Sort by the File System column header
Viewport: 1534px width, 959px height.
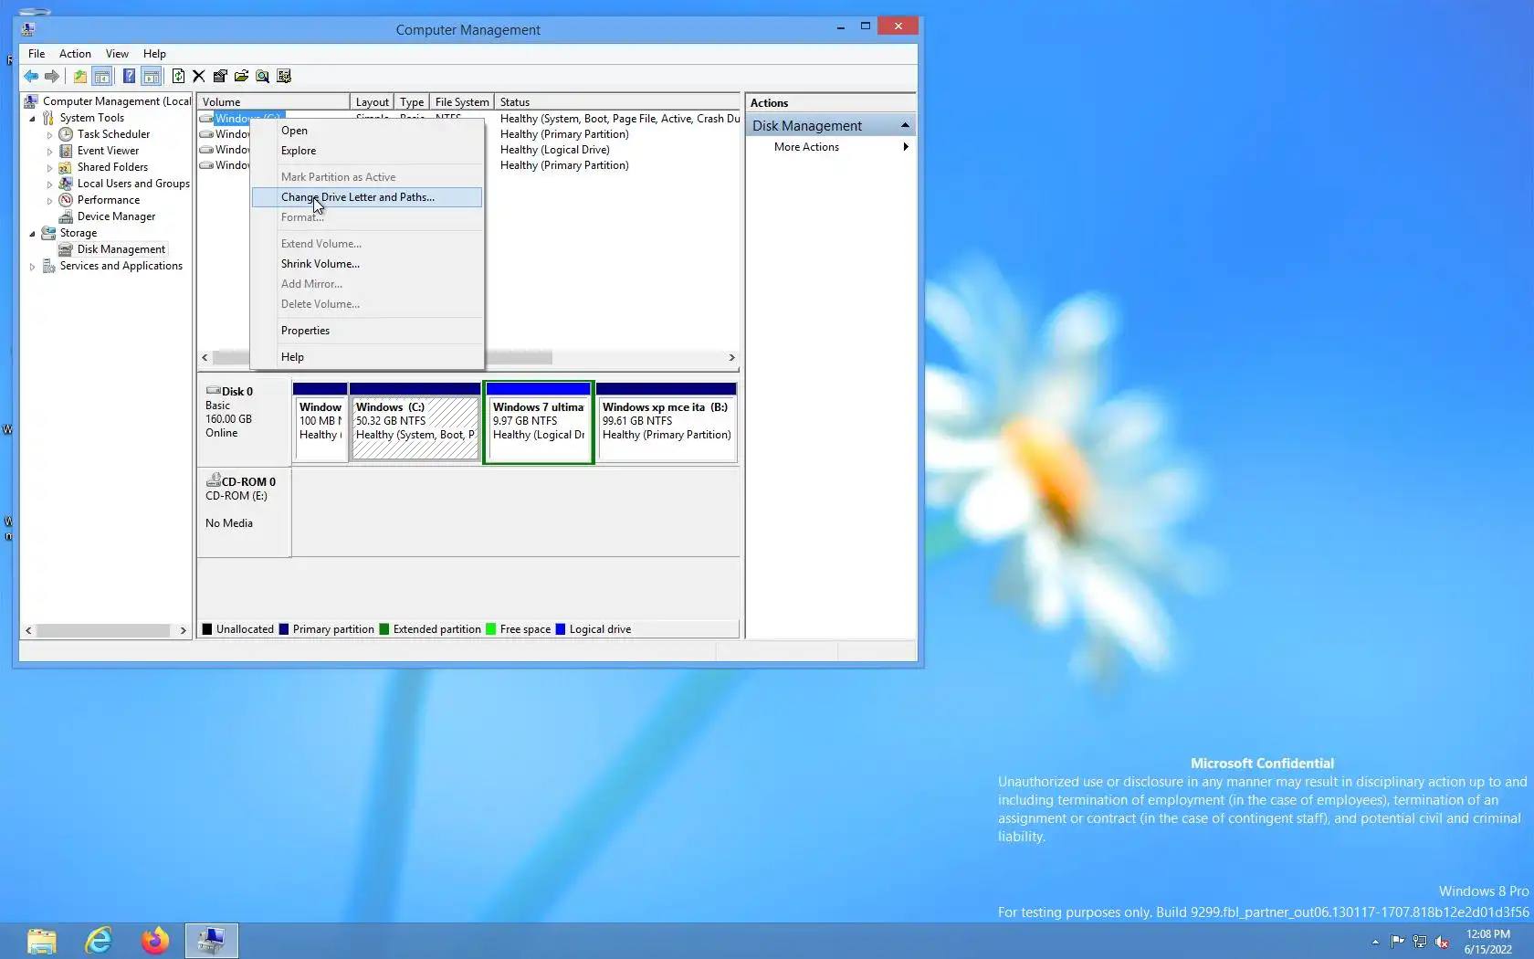pyautogui.click(x=462, y=102)
